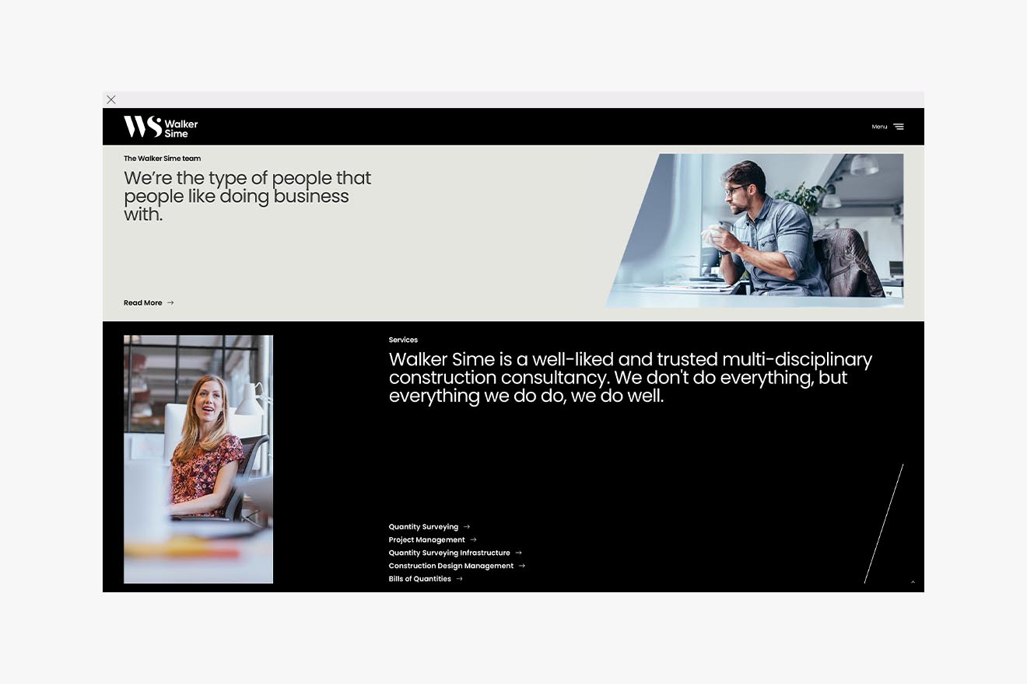Open the Quantity Surveying service link
The width and height of the screenshot is (1027, 684).
coord(423,527)
